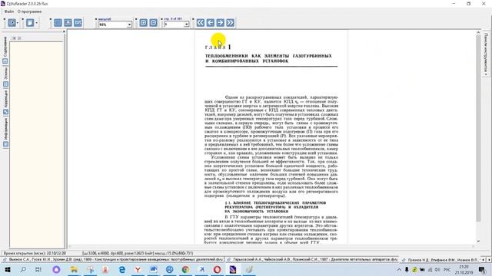This screenshot has height=276, width=492.
Task: Expand the open document button arrow
Action: click(18, 23)
